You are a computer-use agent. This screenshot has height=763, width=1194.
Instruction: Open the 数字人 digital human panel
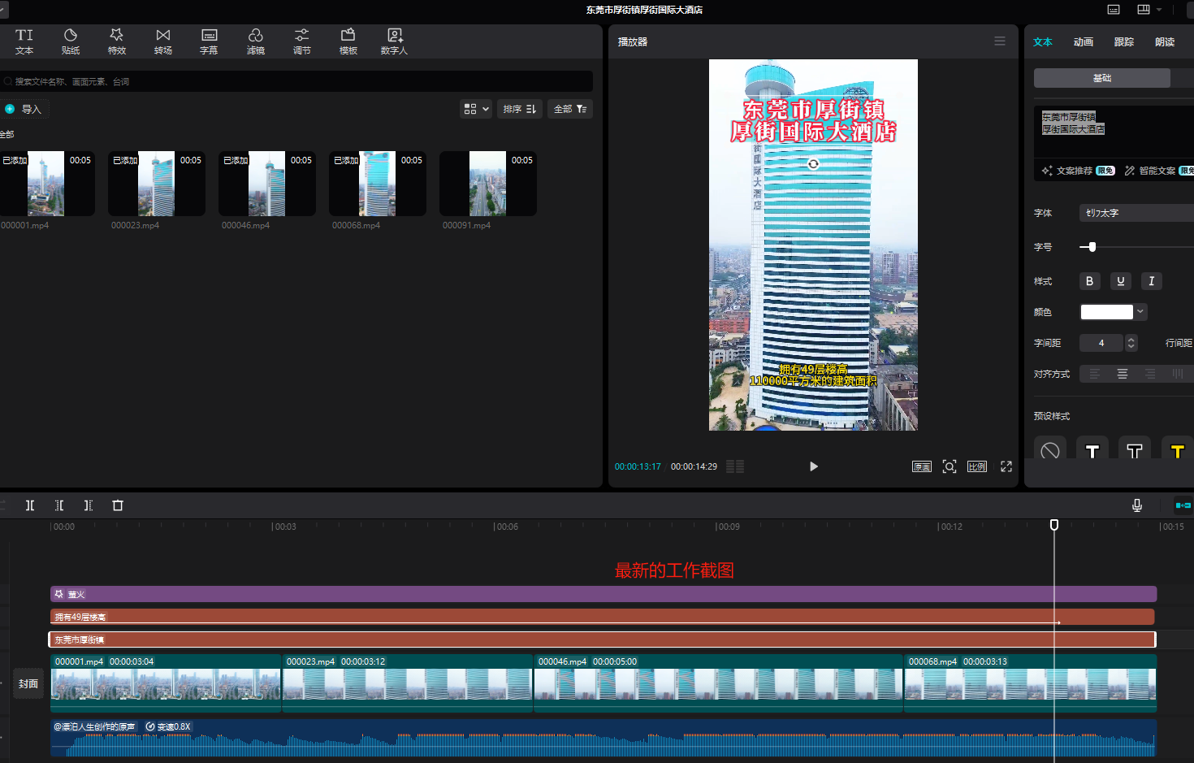pos(395,41)
